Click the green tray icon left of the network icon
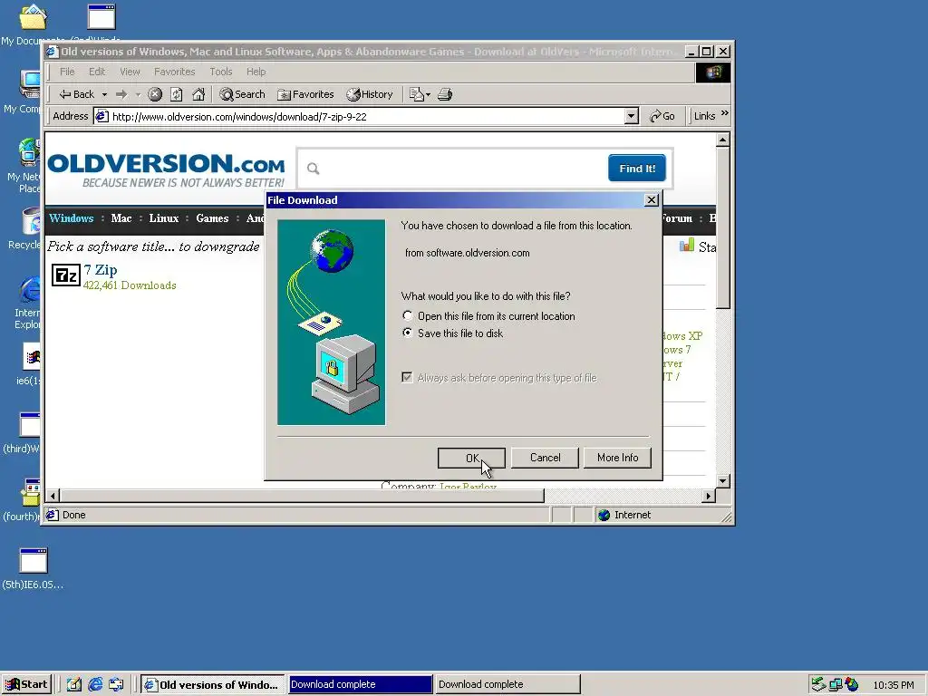 point(818,685)
